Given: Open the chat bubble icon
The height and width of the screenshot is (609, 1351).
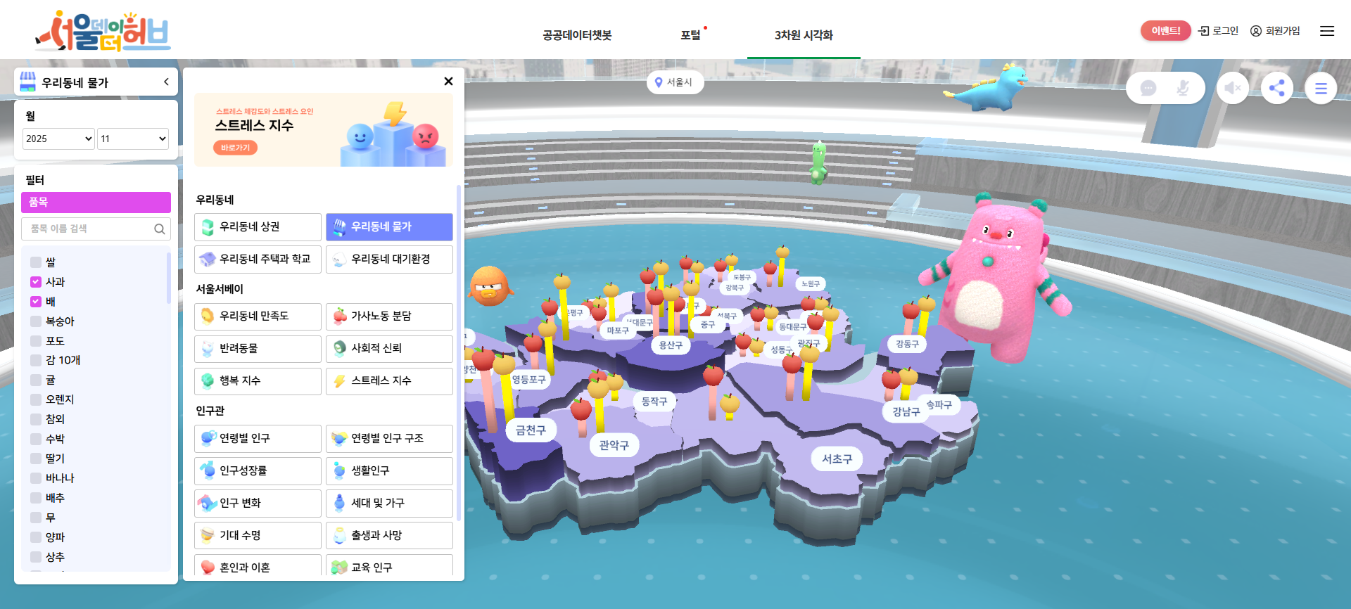Looking at the screenshot, I should point(1148,89).
